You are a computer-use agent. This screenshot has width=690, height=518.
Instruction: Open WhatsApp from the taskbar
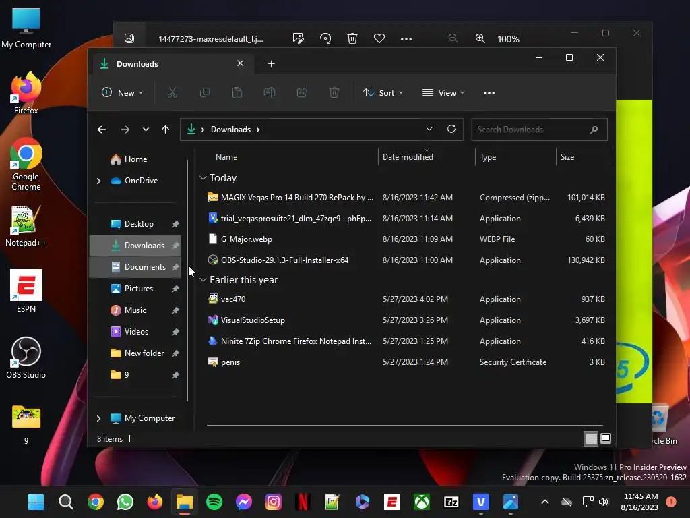point(125,502)
